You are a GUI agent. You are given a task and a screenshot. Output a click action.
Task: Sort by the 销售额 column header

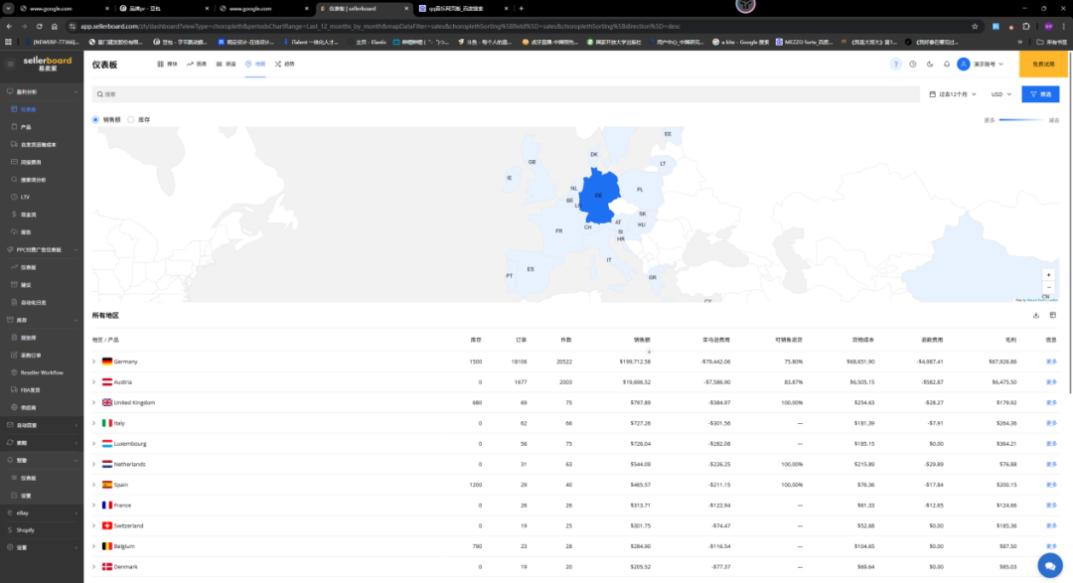point(642,340)
